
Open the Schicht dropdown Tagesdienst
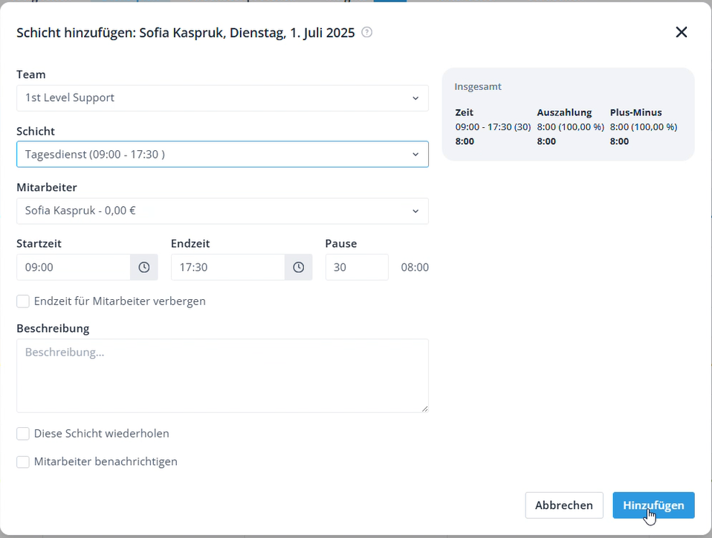[x=222, y=154]
